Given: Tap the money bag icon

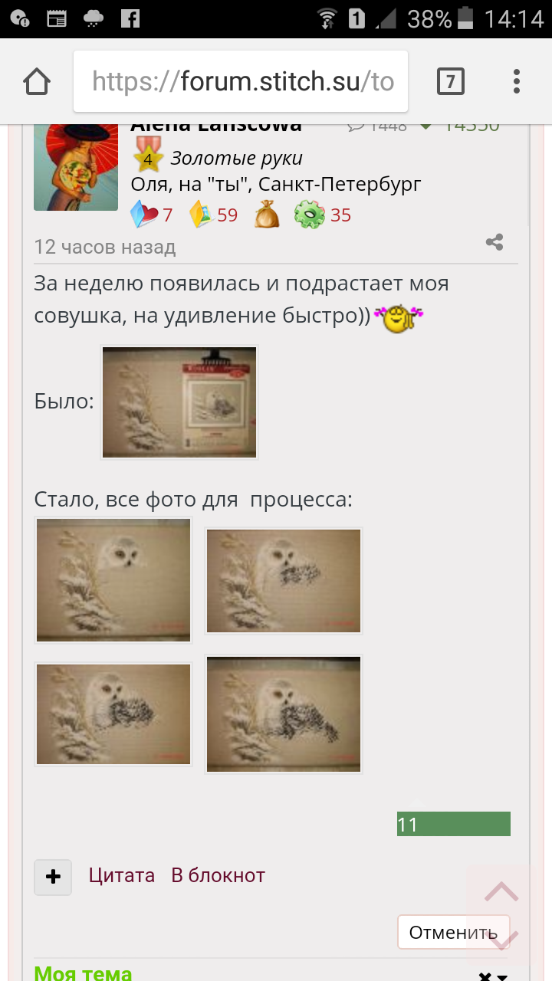Looking at the screenshot, I should [x=268, y=215].
